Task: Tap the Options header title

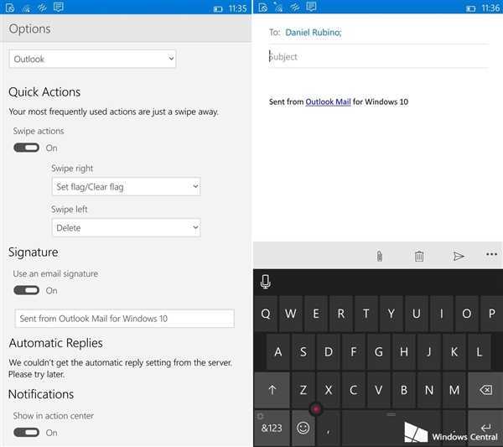Action: pos(29,29)
